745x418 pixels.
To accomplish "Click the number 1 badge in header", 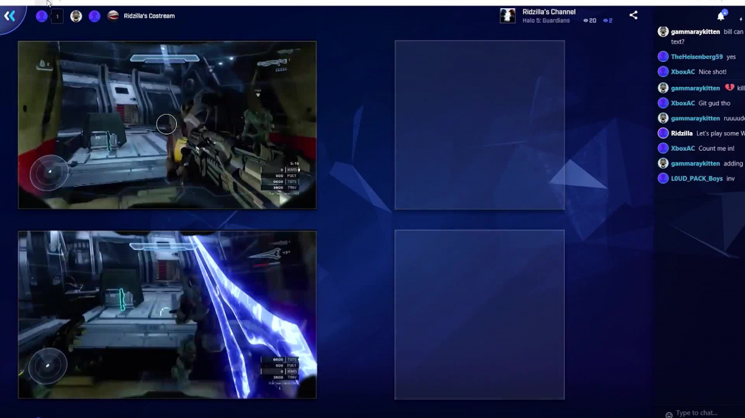I will click(57, 17).
